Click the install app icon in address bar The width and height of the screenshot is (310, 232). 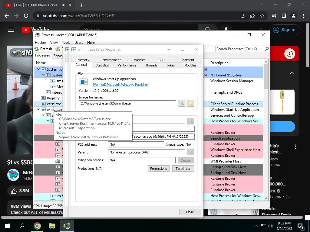243,16
